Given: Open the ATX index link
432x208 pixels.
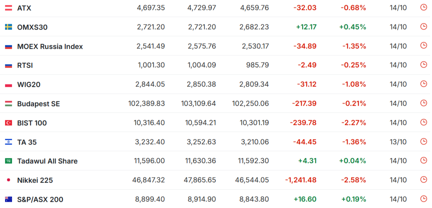Looking at the screenshot, I should (24, 8).
